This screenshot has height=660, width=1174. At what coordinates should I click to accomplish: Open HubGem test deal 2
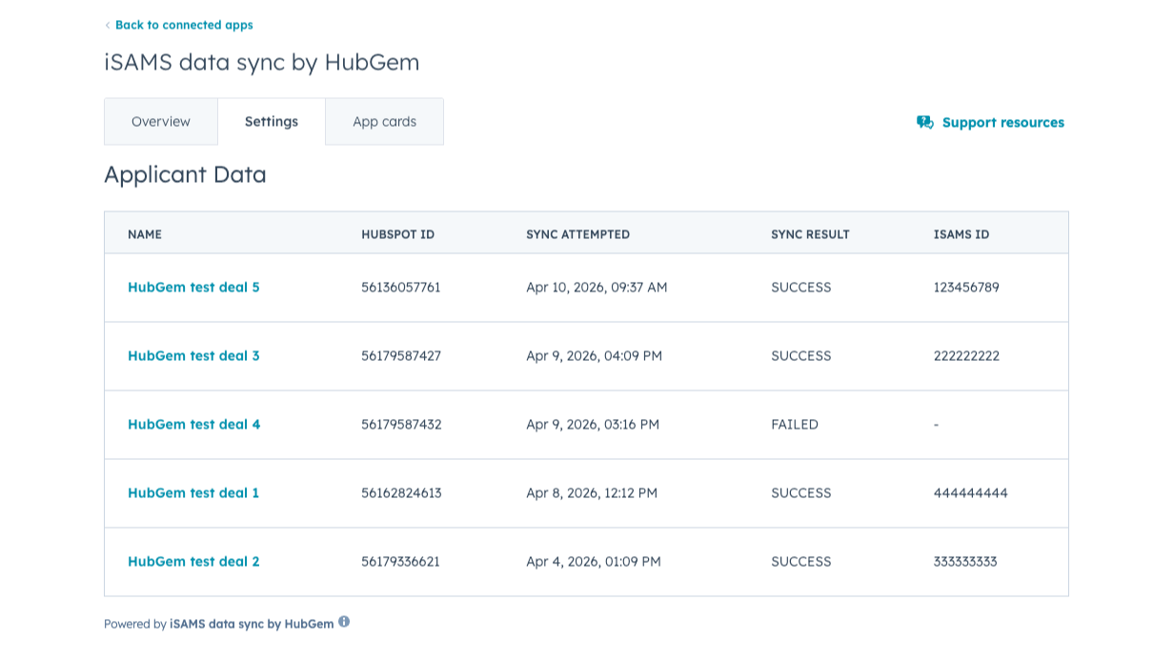tap(193, 561)
